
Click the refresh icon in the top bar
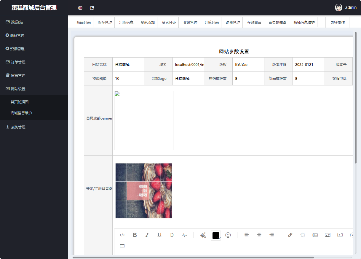pos(92,8)
